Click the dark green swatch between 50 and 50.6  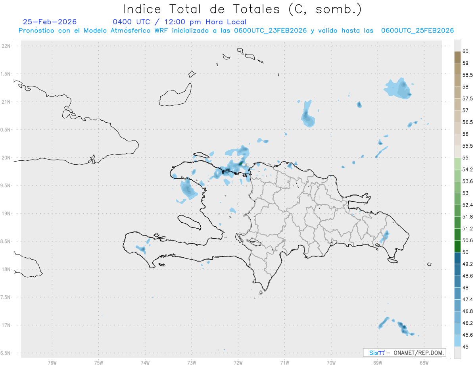(457, 246)
